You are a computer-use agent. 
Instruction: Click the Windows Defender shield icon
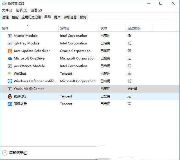pyautogui.click(x=10, y=81)
